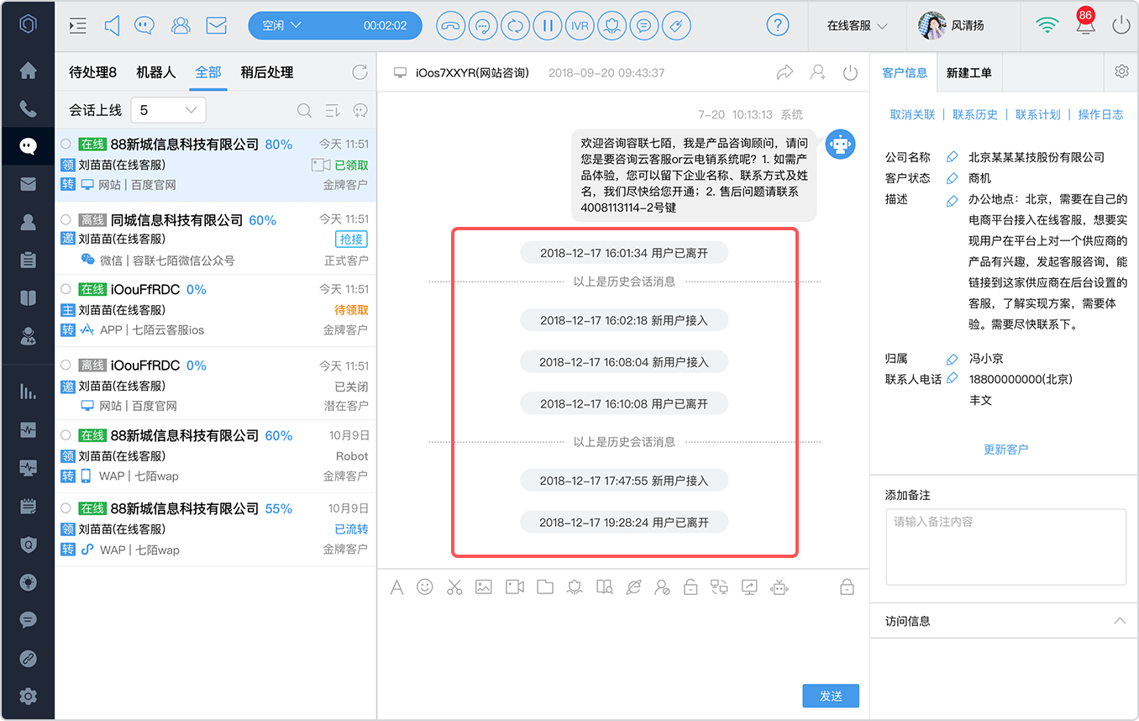Select radio button for first 88新城信息科技有限公司
This screenshot has width=1139, height=721.
66,144
